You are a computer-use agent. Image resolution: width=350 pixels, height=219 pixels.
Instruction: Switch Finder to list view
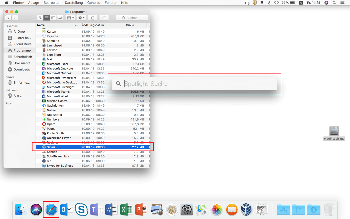pos(46,18)
